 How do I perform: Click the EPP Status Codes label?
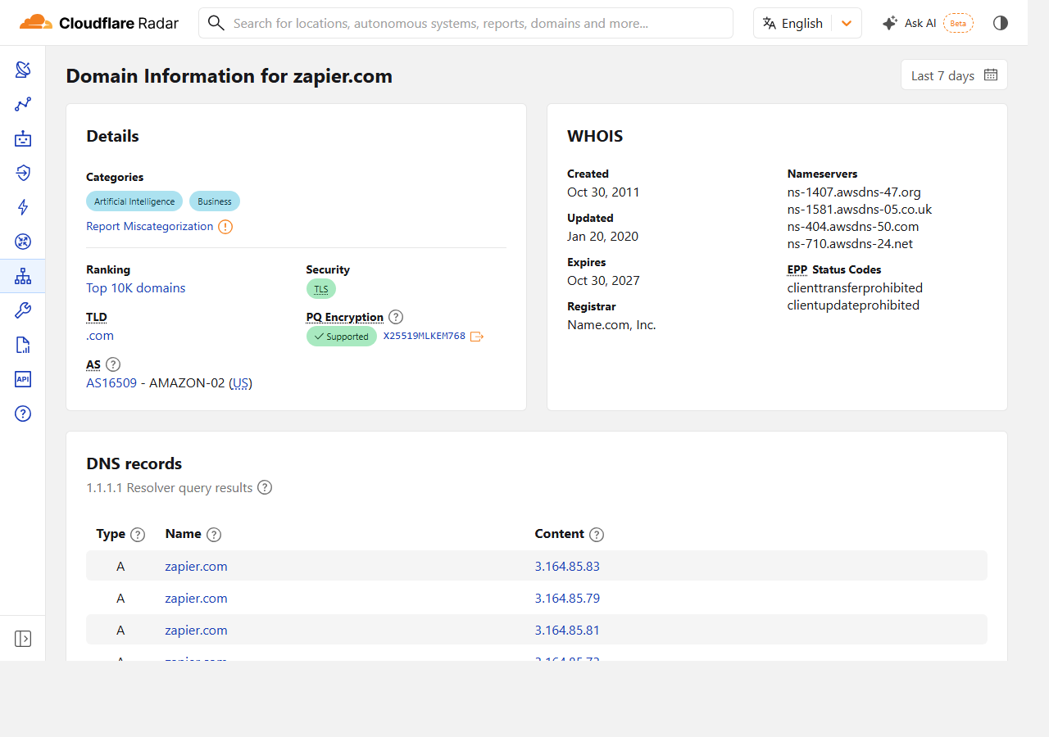[834, 269]
